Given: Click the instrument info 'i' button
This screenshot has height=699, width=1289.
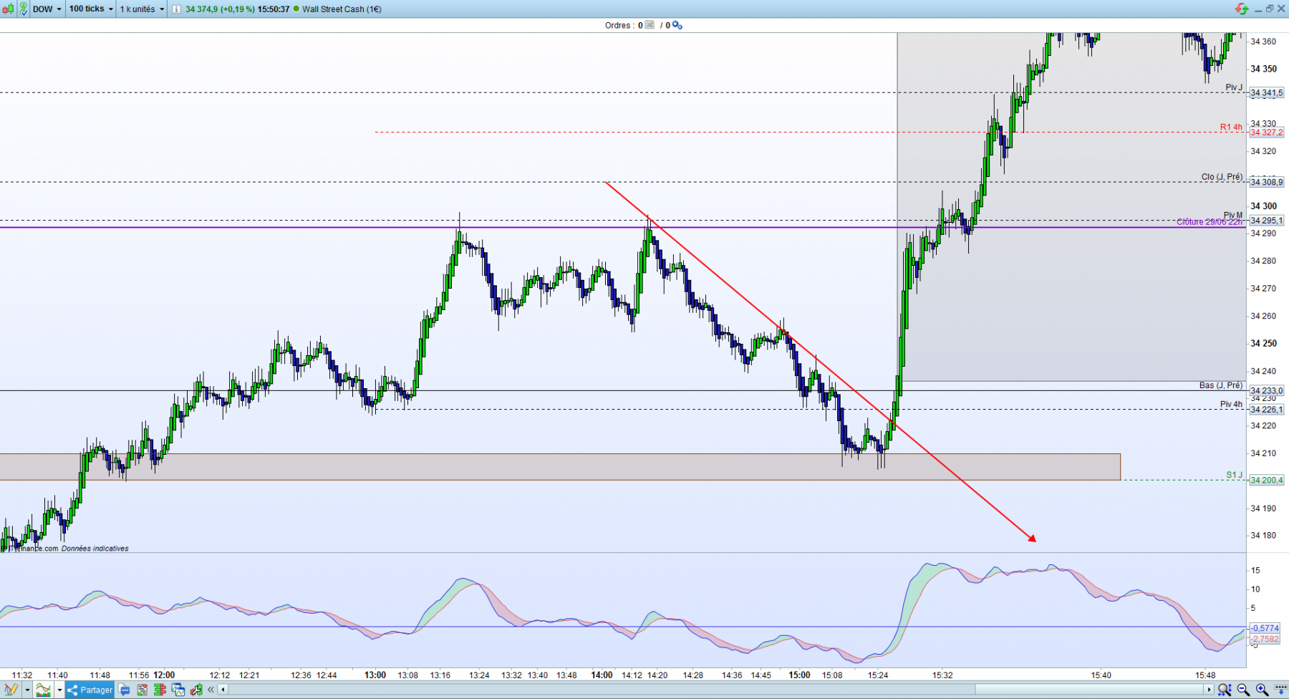Looking at the screenshot, I should 176,9.
